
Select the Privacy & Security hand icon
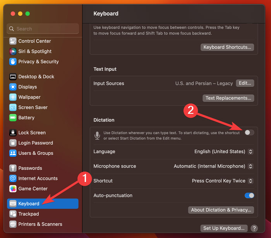[13, 62]
